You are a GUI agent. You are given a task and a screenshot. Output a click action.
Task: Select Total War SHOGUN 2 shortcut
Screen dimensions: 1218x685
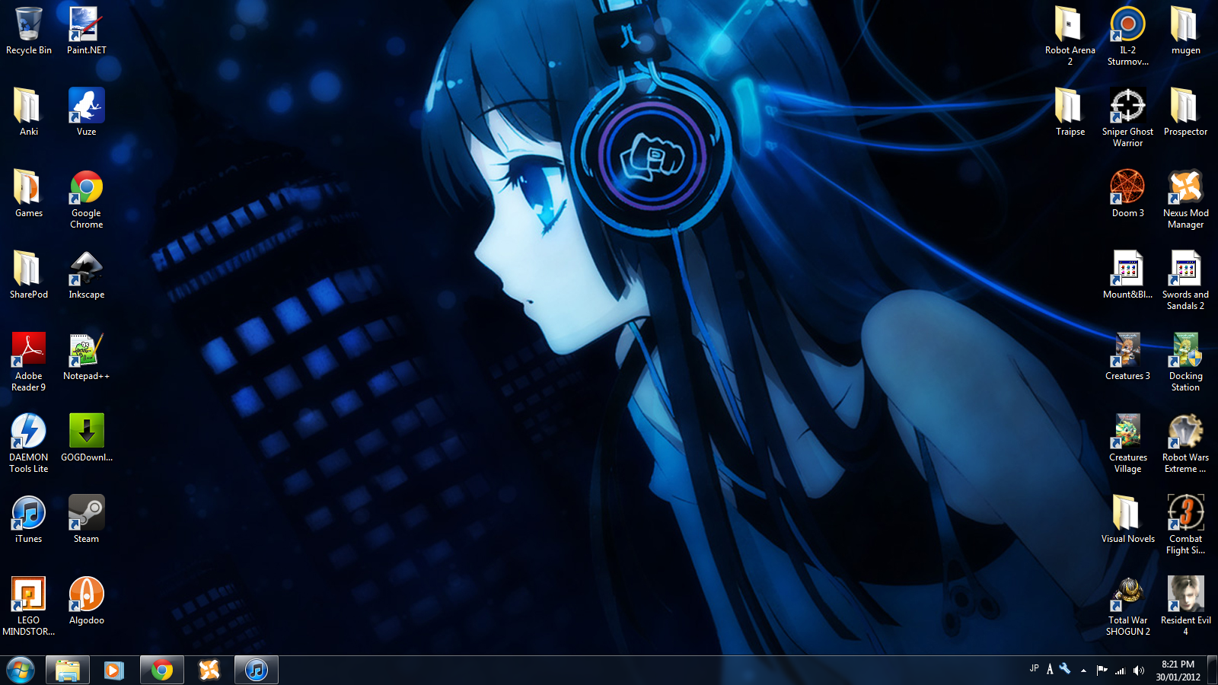coord(1127,606)
